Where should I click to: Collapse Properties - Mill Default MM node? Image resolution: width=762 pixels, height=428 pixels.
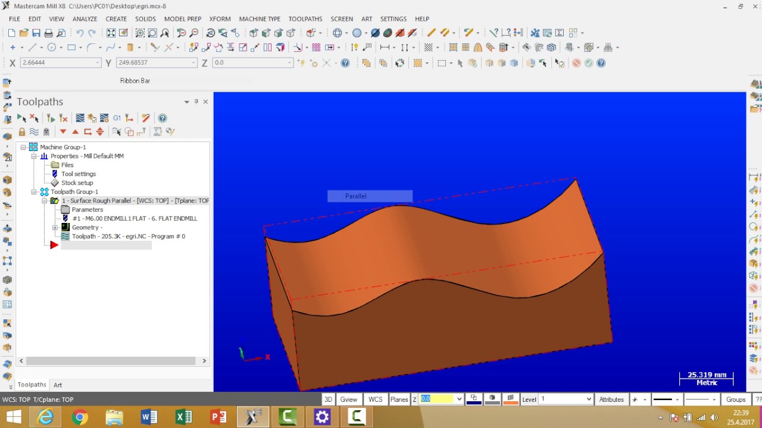click(34, 156)
